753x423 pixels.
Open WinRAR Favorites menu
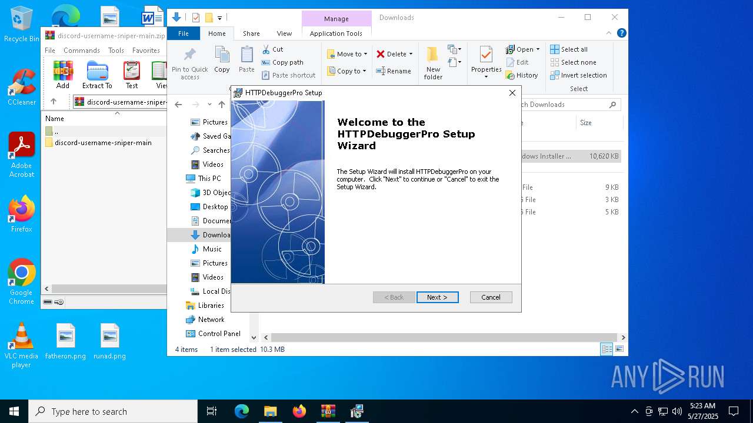[146, 51]
